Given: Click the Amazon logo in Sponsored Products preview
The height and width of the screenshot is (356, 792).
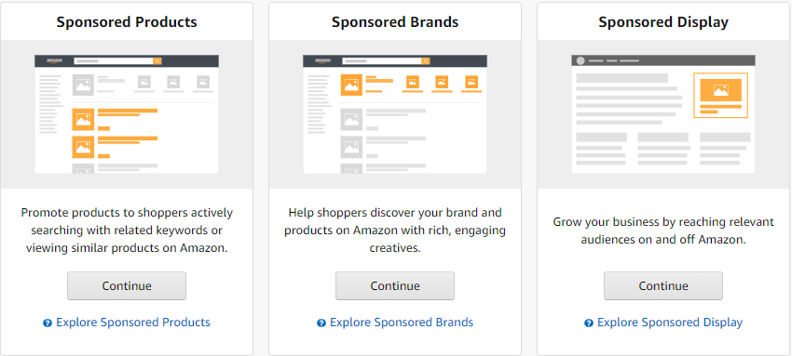Looking at the screenshot, I should 54,61.
